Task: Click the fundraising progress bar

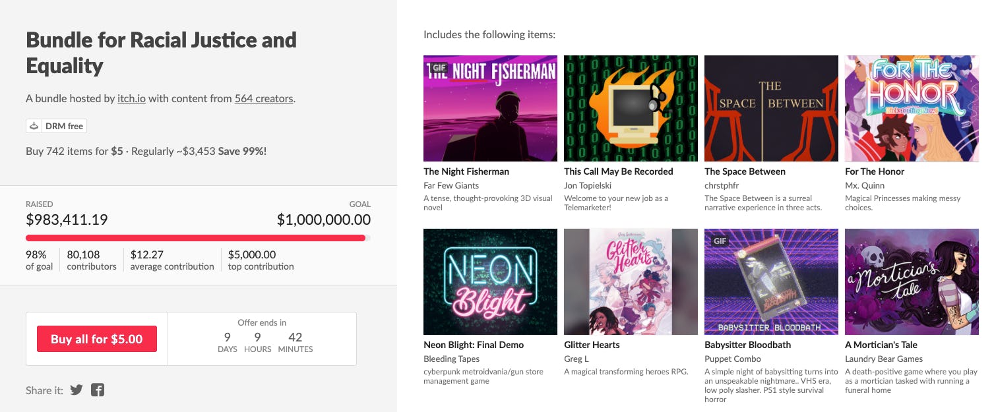Action: tap(198, 238)
